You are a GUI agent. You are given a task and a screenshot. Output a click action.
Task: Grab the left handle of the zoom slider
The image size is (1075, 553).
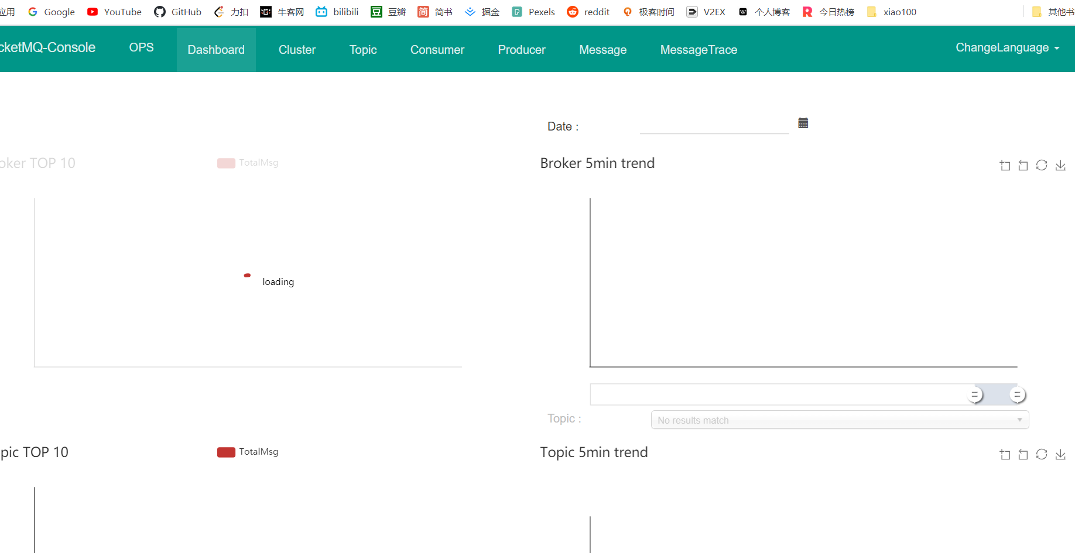975,395
